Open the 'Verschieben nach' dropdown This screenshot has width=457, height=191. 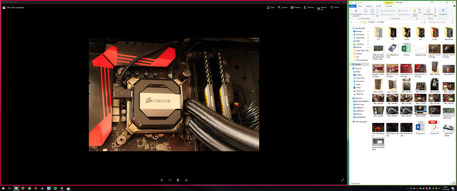click(x=389, y=11)
